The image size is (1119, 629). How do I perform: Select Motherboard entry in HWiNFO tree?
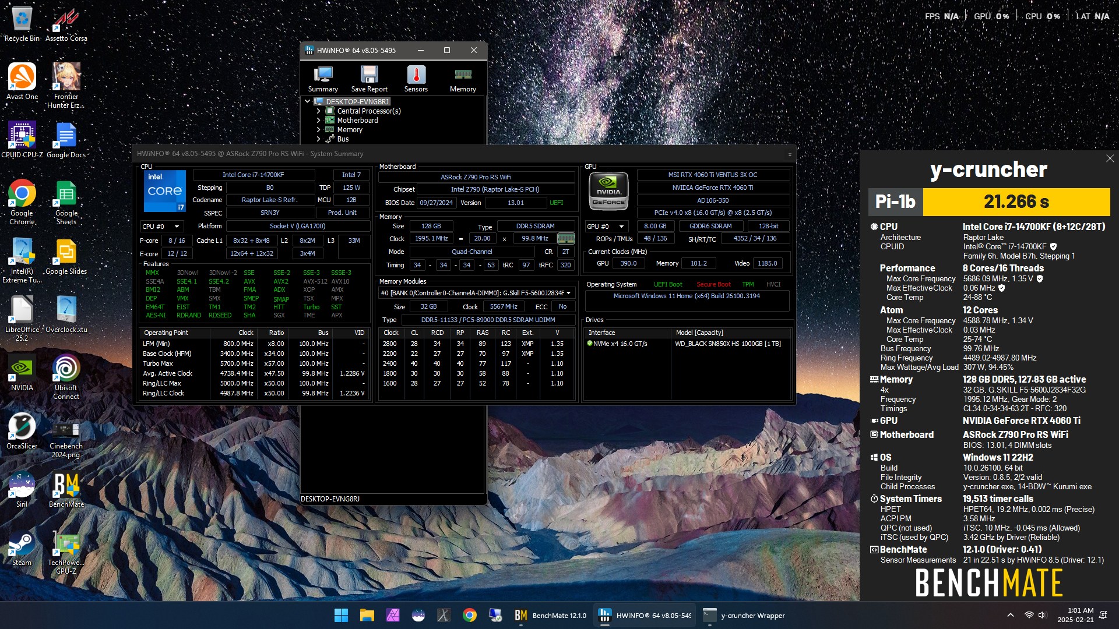(357, 120)
